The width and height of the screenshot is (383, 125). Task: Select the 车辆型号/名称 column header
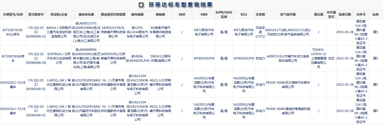13,15
